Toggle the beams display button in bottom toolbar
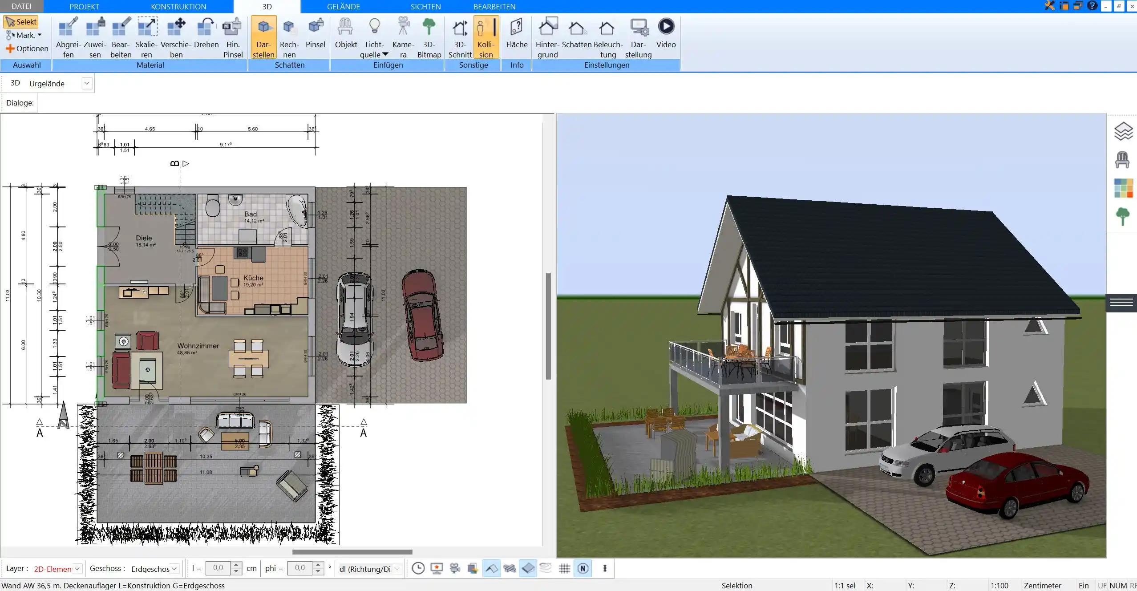This screenshot has height=591, width=1137. [510, 568]
